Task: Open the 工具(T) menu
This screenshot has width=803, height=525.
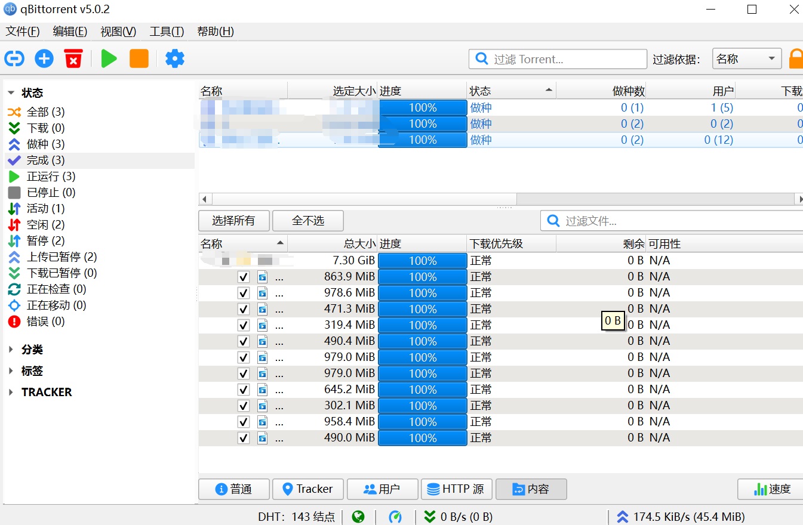Action: [x=167, y=32]
